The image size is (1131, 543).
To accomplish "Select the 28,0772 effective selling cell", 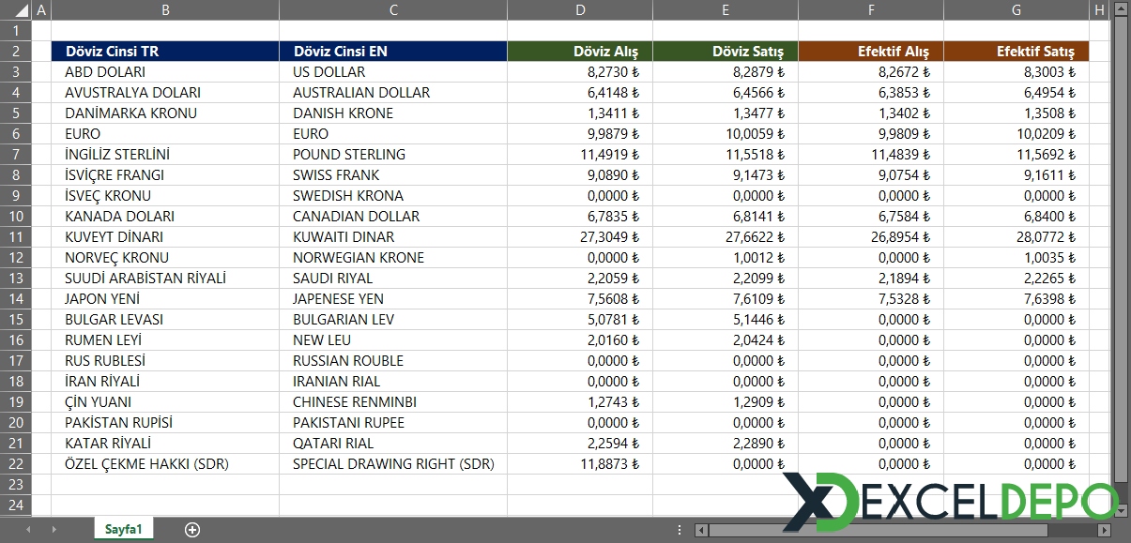I will tap(1016, 237).
